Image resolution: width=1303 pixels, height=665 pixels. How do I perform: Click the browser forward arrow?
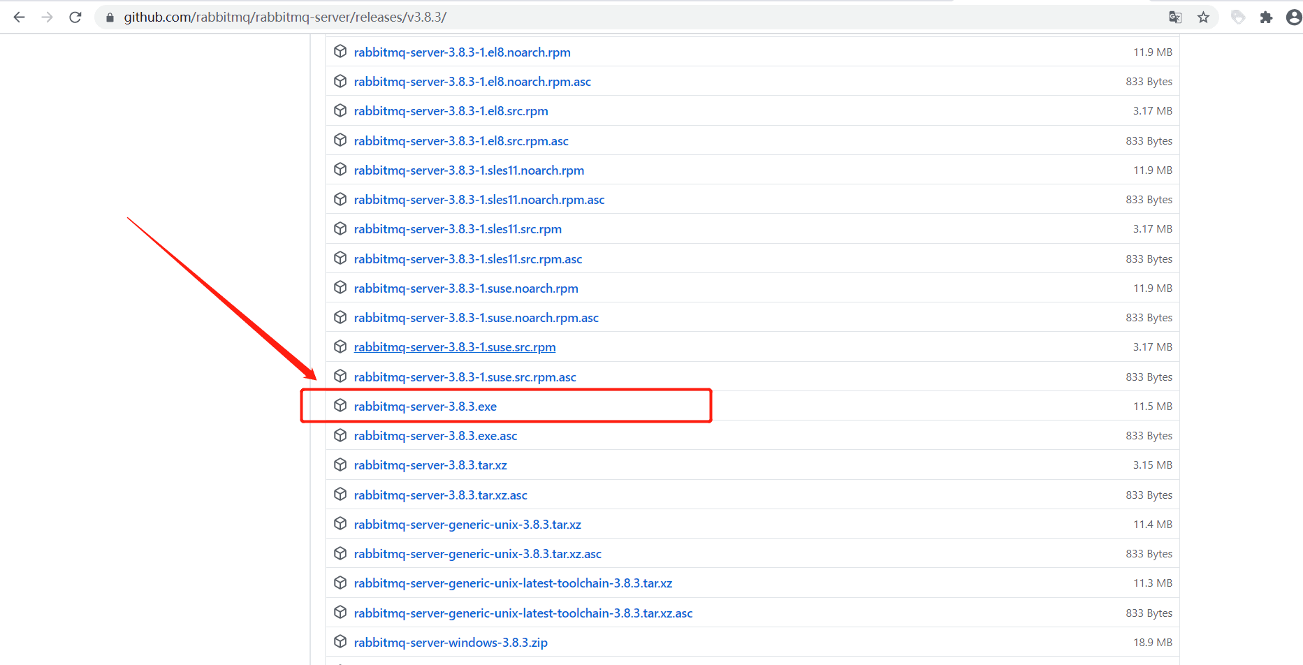tap(47, 17)
